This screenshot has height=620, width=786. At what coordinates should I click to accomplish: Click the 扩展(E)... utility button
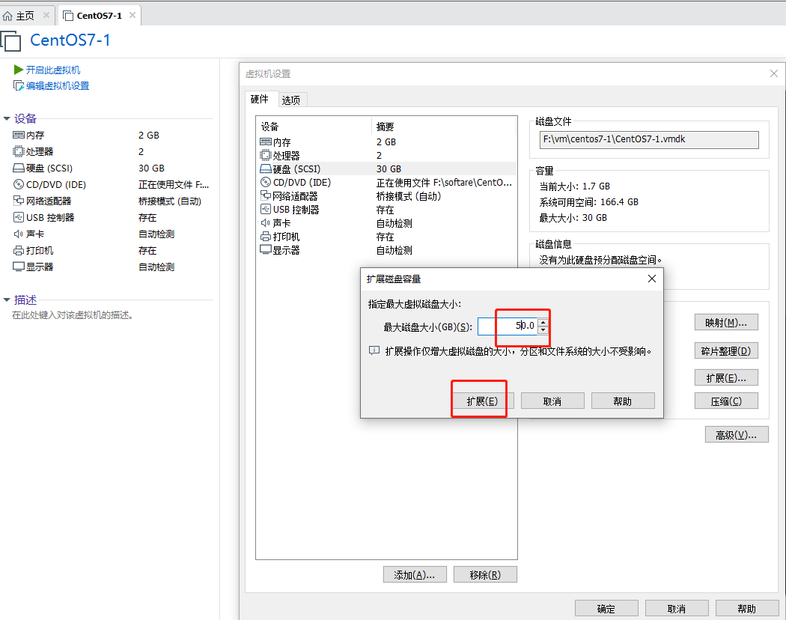(x=726, y=378)
